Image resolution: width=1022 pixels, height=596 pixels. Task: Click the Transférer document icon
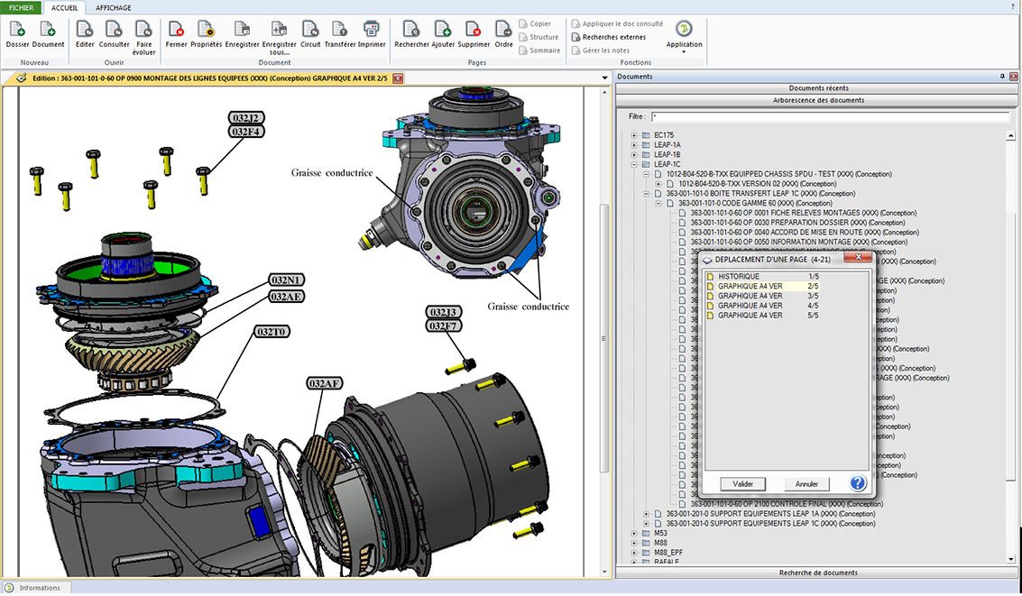pyautogui.click(x=340, y=30)
